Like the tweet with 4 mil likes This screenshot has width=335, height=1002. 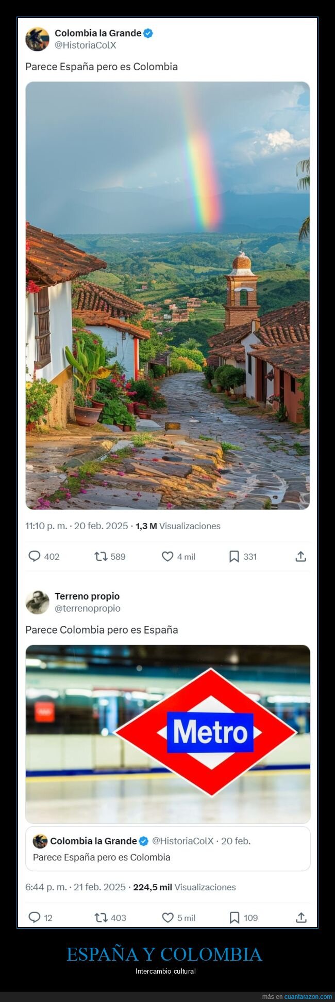[x=167, y=557]
